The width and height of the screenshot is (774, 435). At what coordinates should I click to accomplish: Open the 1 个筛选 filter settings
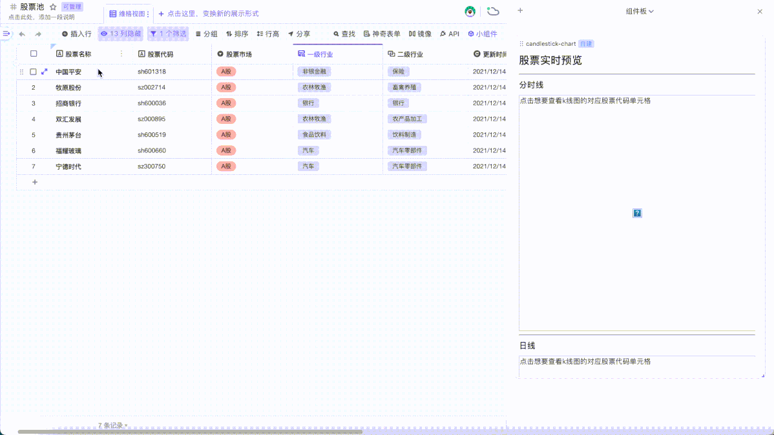point(168,34)
